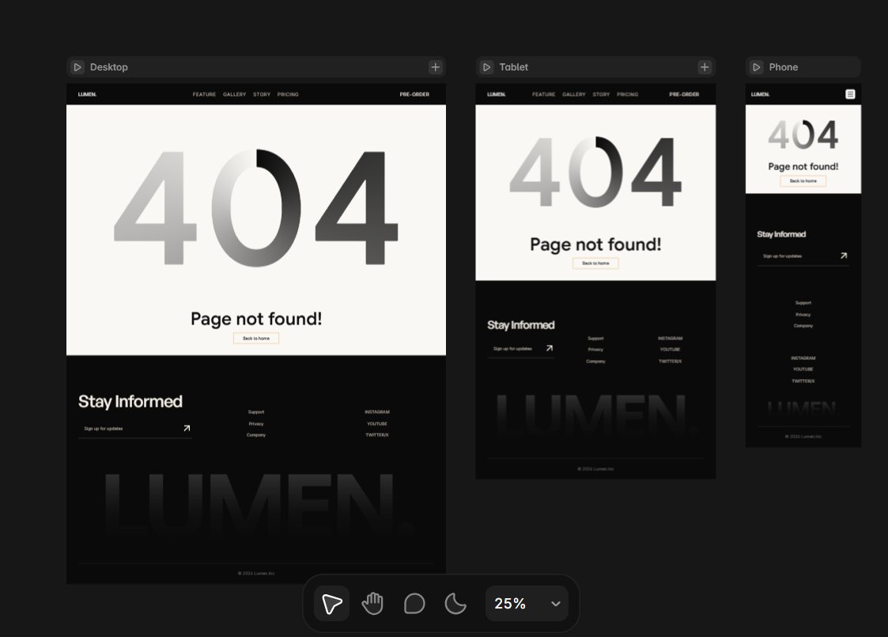Select Tablet 'Page not found!' heading

[595, 245]
